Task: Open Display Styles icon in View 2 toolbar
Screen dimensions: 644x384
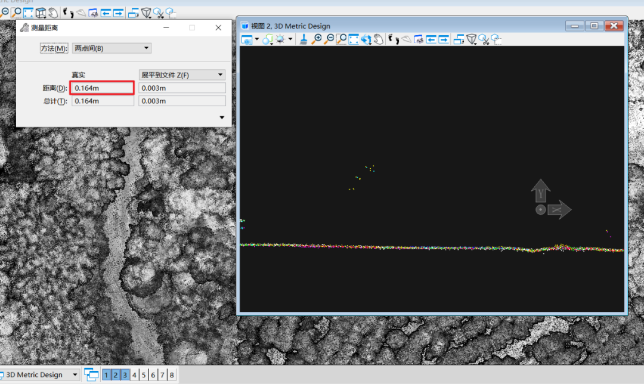Action: coord(267,39)
